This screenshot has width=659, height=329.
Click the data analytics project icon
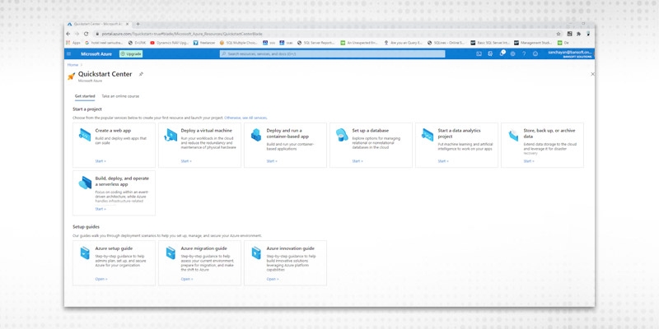tap(428, 135)
